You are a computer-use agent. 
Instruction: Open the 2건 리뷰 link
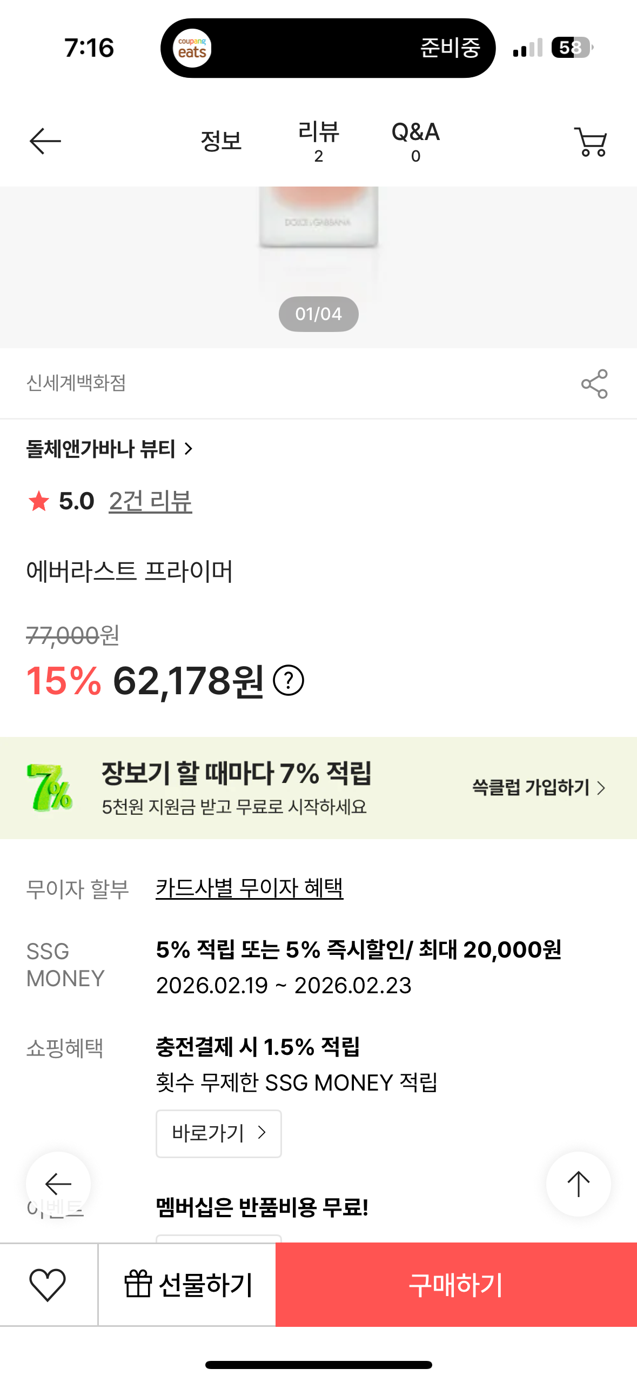(150, 501)
